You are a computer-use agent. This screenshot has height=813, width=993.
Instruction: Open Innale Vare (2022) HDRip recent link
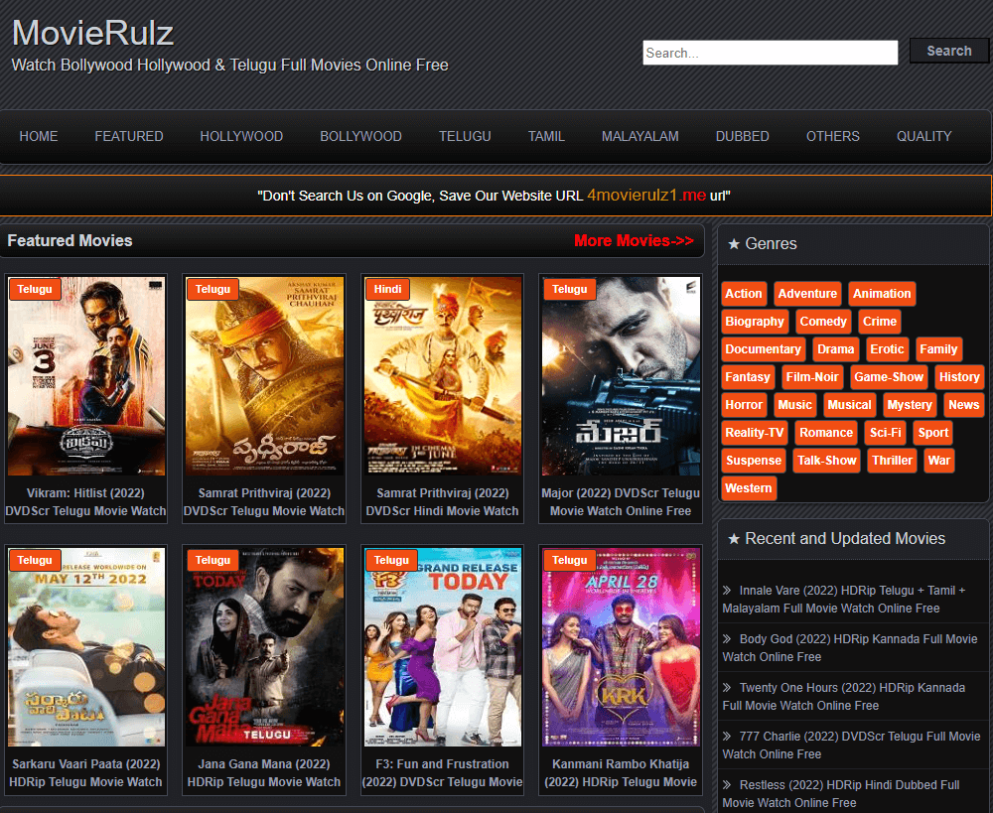click(x=844, y=599)
